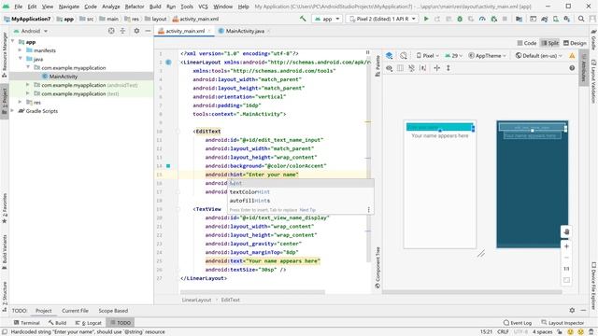Click the EditText breadcrumb
The width and height of the screenshot is (598, 336).
(x=230, y=300)
